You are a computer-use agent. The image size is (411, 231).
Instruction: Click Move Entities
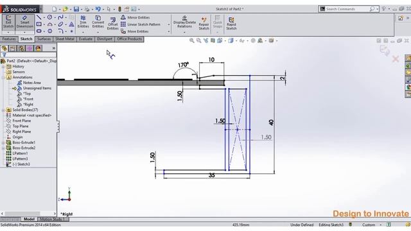[x=135, y=31]
